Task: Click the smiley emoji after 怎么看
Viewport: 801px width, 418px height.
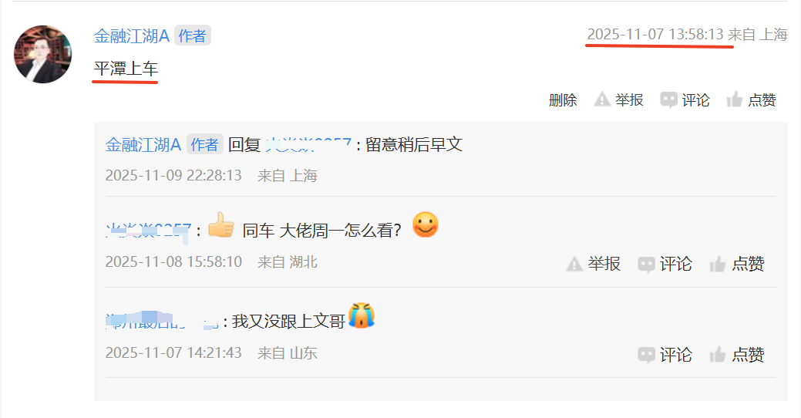Action: tap(425, 224)
